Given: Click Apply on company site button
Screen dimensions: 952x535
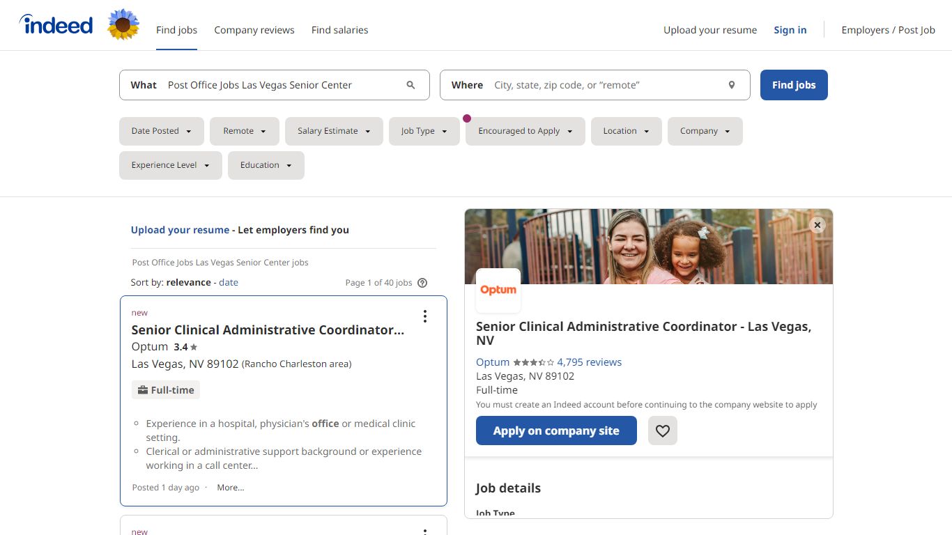Looking at the screenshot, I should pyautogui.click(x=556, y=431).
